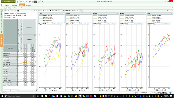Viewport: 174px width, 98px height.
Task: Click Yellowcar 3rd Gear legend in Total graph
Action: 157,22
